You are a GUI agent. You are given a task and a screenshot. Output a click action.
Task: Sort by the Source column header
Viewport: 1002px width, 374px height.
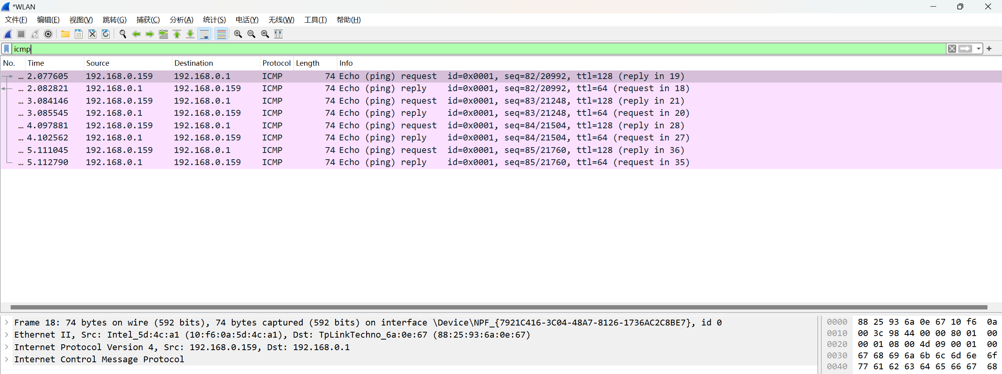[128, 63]
